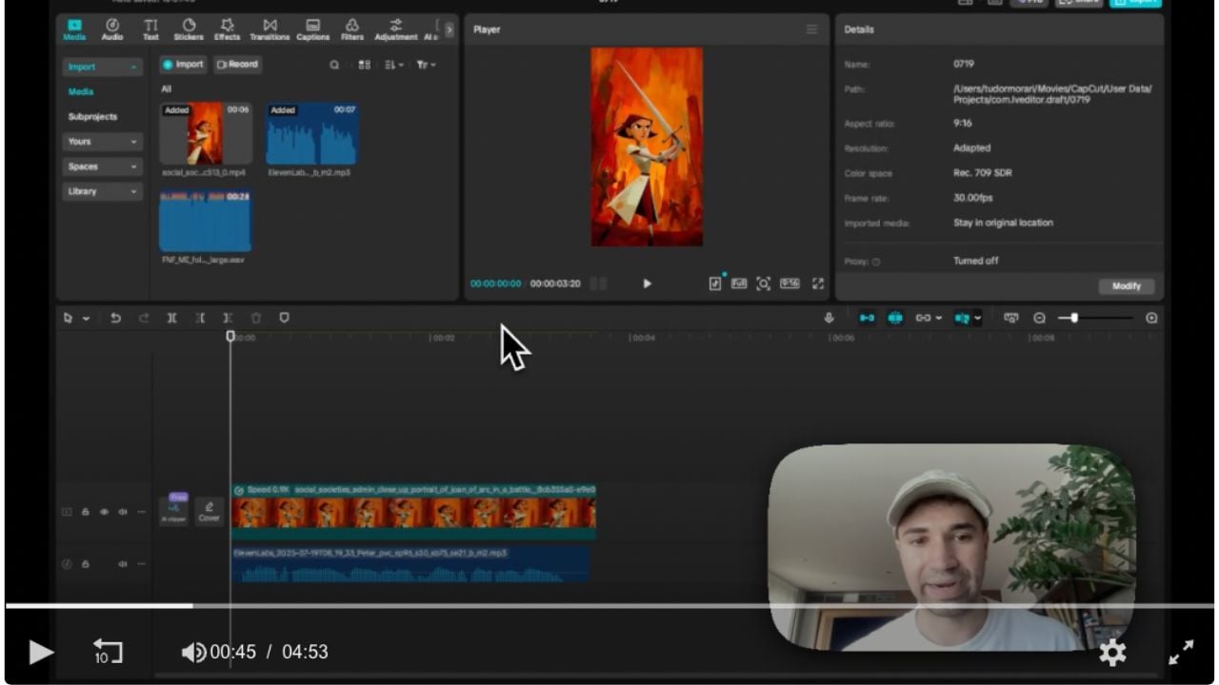Click the Cover button on video track

pyautogui.click(x=210, y=511)
